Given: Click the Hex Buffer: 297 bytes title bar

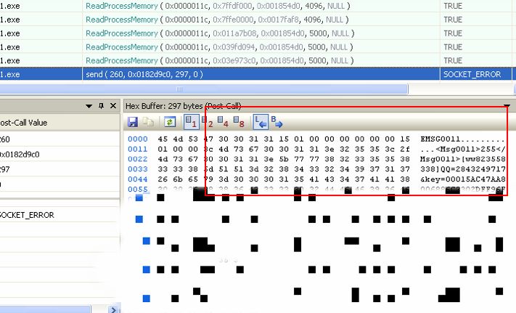Looking at the screenshot, I should tap(318, 106).
